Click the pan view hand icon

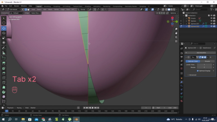[176, 33]
